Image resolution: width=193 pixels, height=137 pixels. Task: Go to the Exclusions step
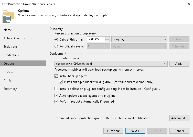10,47
